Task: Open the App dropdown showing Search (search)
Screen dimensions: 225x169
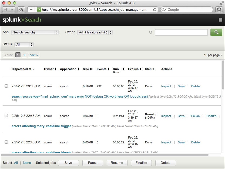Action: (x=35, y=32)
